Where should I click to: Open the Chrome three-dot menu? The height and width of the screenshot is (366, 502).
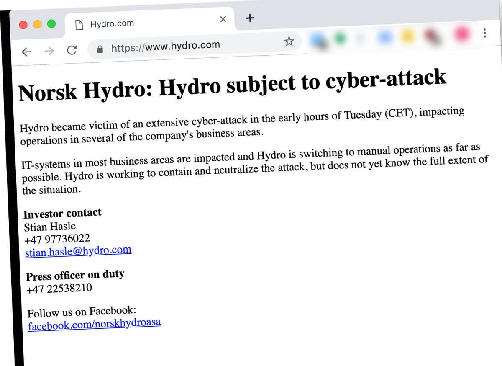[484, 33]
